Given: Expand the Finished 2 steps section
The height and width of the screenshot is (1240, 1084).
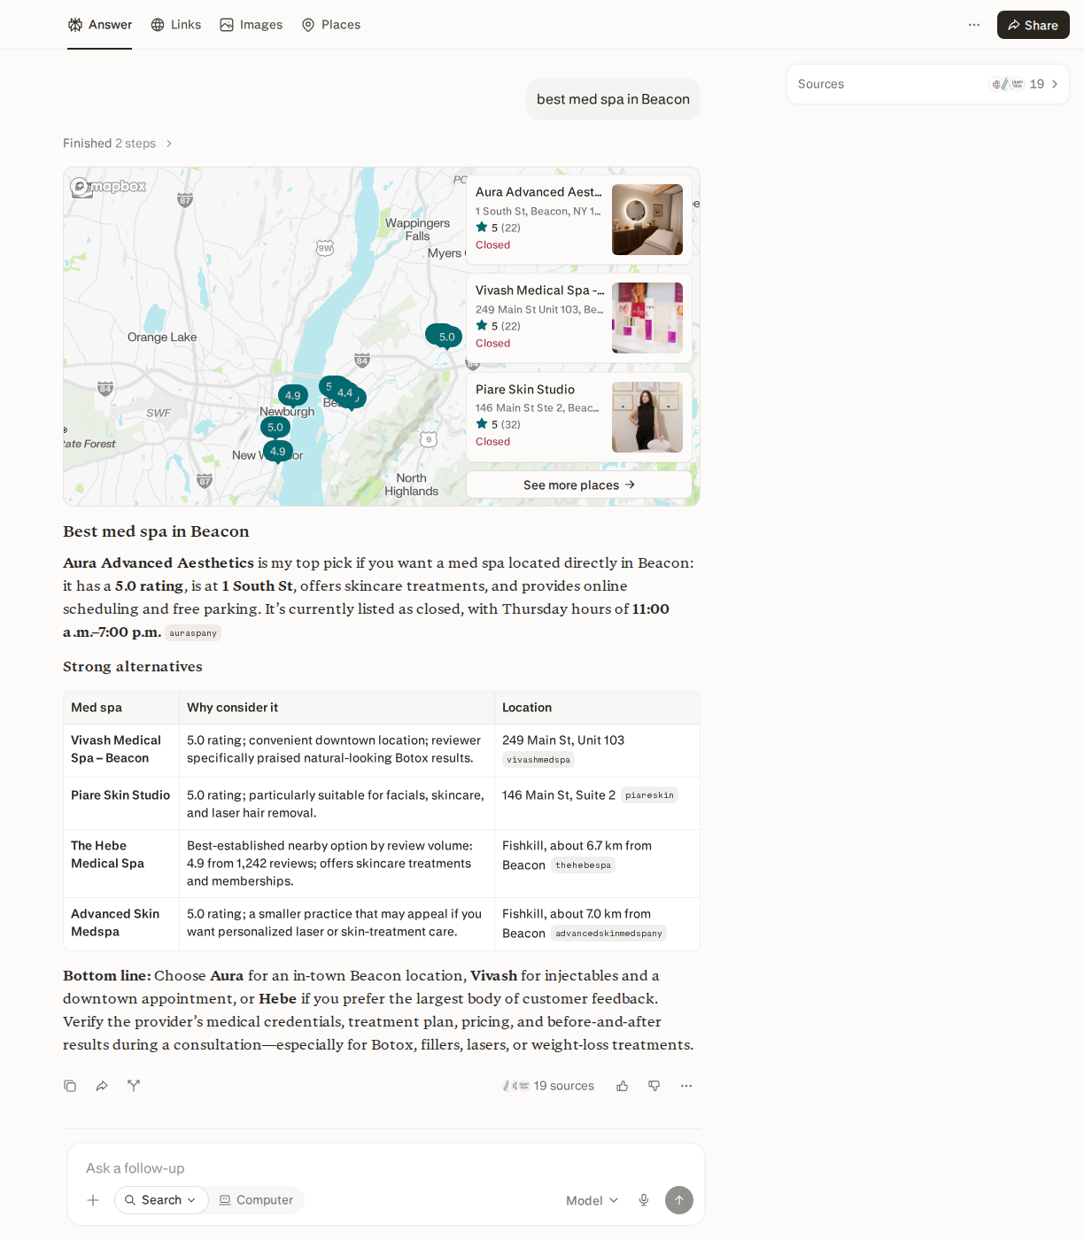Looking at the screenshot, I should [x=118, y=143].
